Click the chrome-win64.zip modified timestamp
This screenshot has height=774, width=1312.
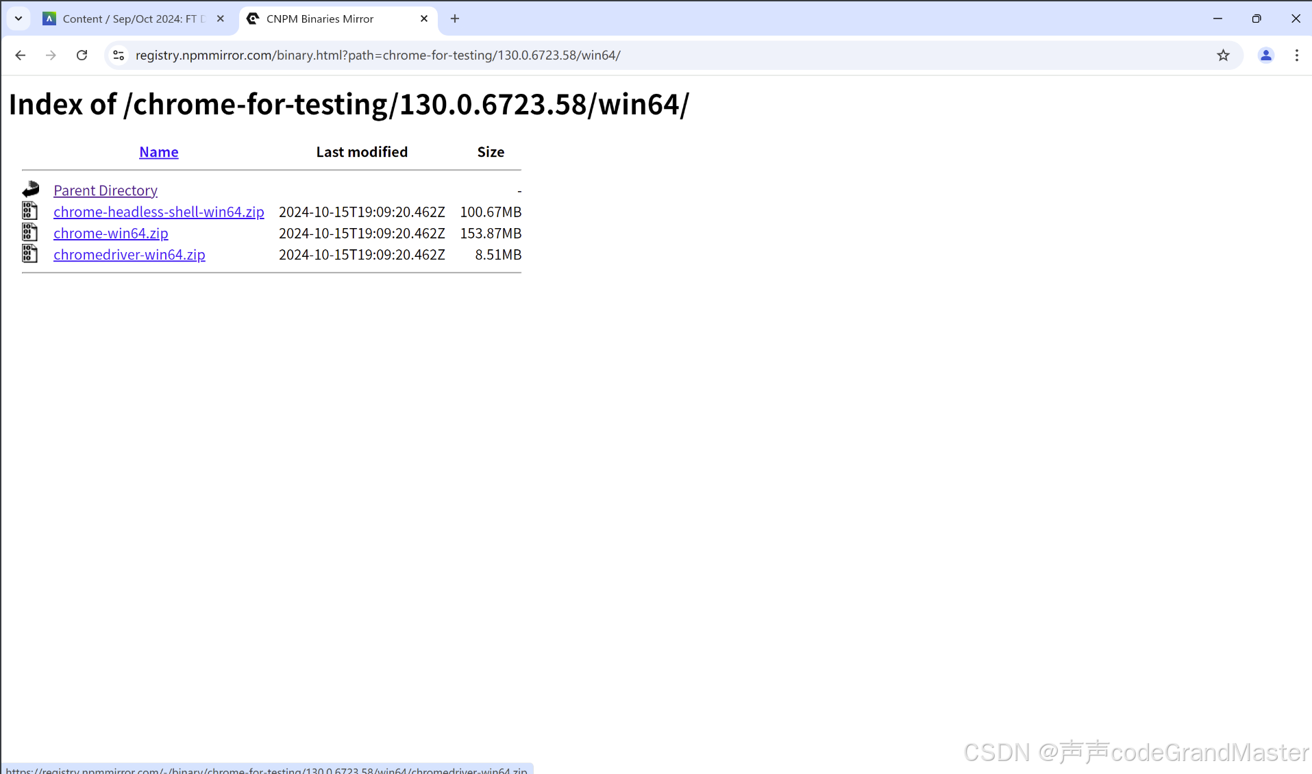tap(362, 233)
